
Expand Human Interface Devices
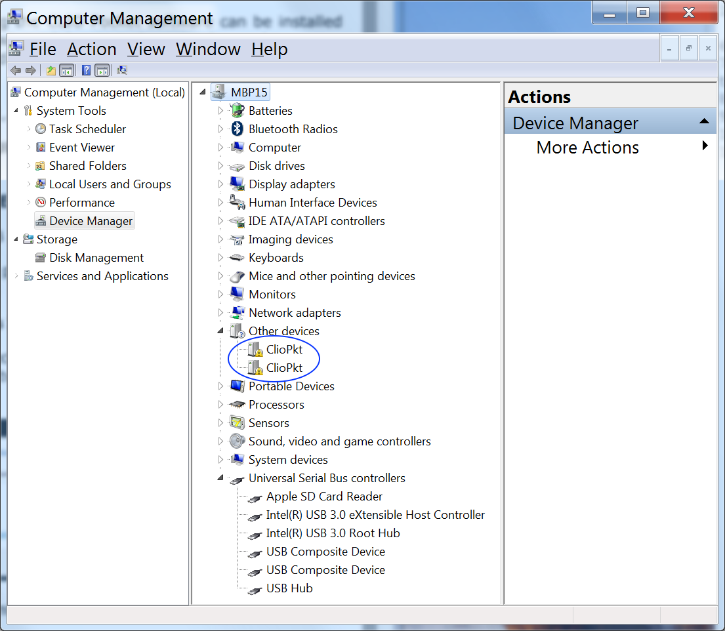220,203
